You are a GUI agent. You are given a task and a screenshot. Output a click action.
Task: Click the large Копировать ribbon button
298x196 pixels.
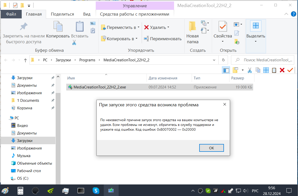tap(58, 29)
